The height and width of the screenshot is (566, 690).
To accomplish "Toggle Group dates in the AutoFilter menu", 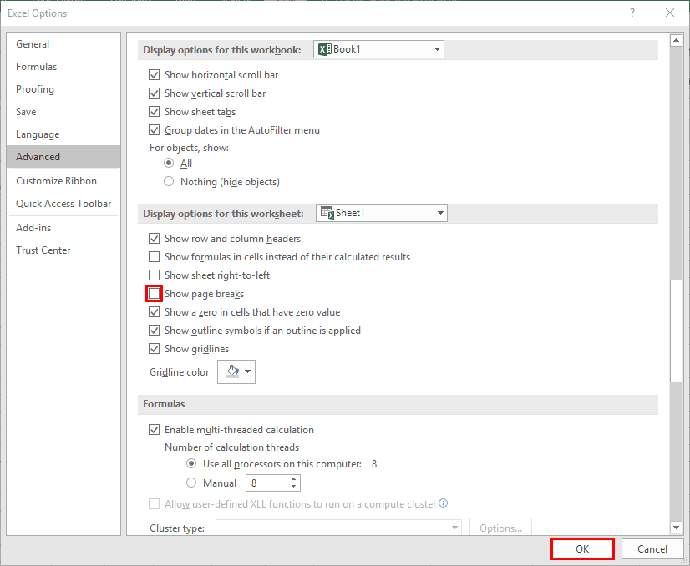I will coord(154,130).
